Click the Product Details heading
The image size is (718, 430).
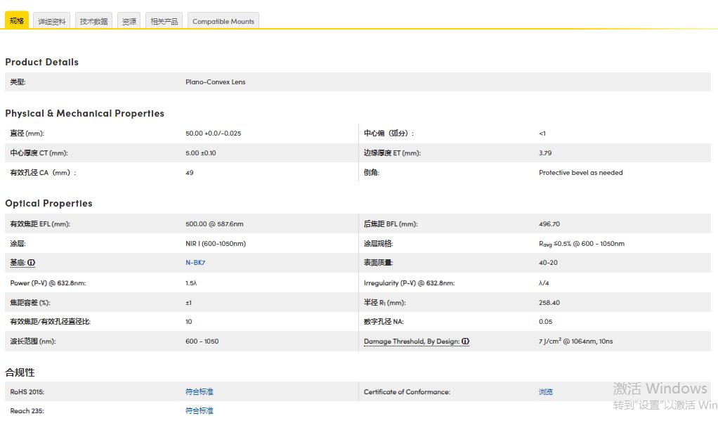[x=41, y=62]
